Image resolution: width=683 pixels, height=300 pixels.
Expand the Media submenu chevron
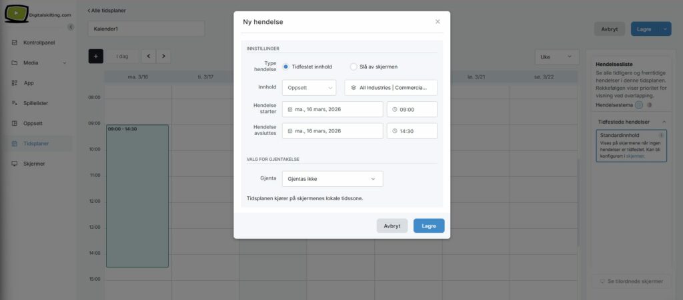point(65,63)
